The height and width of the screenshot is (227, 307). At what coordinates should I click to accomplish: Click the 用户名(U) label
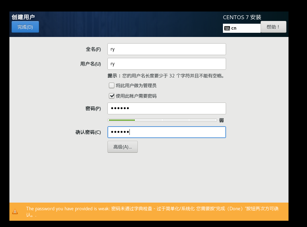[x=90, y=64]
